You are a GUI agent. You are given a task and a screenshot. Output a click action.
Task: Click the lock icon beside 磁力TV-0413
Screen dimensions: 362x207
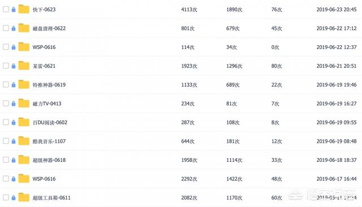click(x=14, y=103)
